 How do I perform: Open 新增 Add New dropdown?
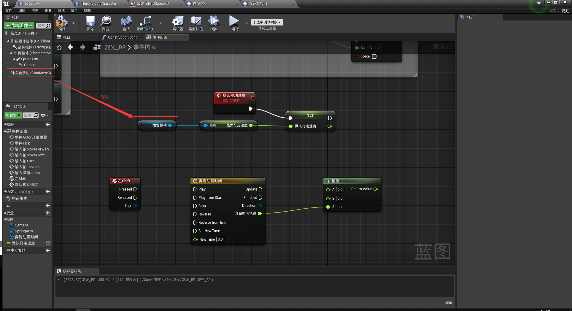[13, 115]
